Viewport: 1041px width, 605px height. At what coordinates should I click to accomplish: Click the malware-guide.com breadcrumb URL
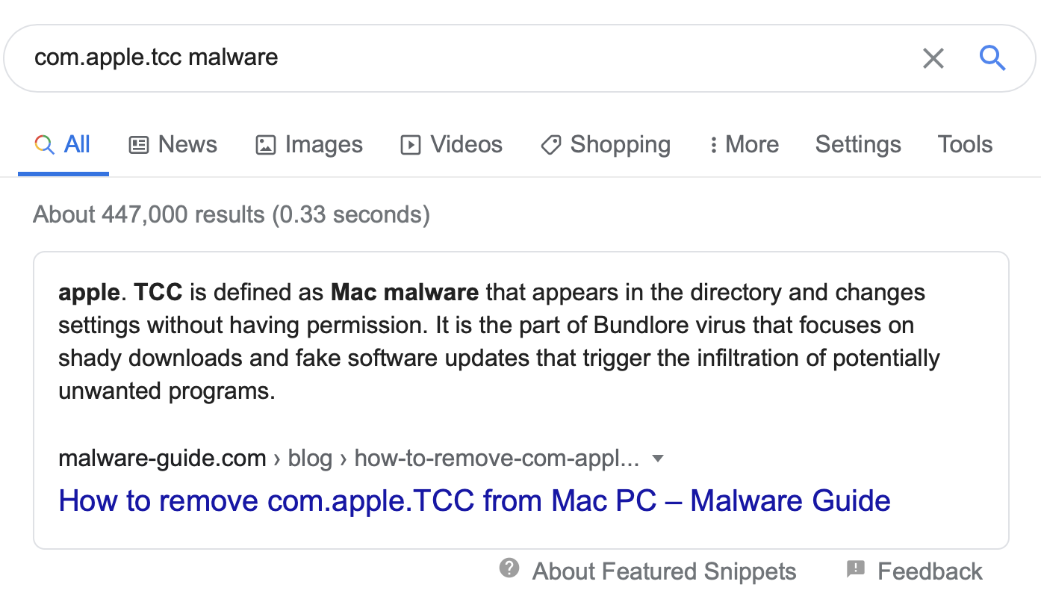(x=162, y=458)
